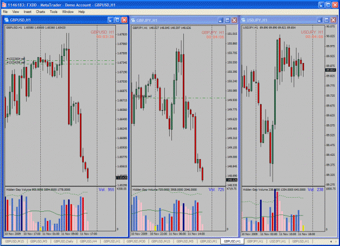Click the 00:03:36 candle timer in GBPUSD chart
This screenshot has height=246, width=340.
coord(105,37)
